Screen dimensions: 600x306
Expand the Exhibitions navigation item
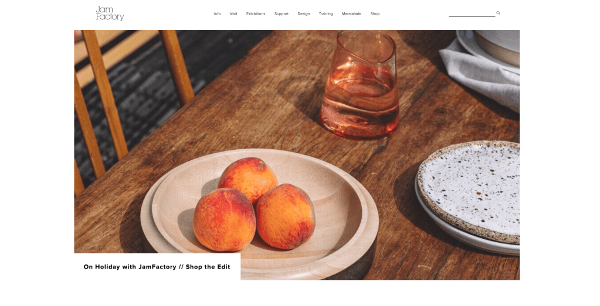[x=256, y=13]
